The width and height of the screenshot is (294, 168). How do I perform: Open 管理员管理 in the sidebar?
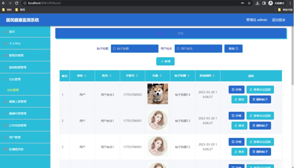[x=25, y=56]
